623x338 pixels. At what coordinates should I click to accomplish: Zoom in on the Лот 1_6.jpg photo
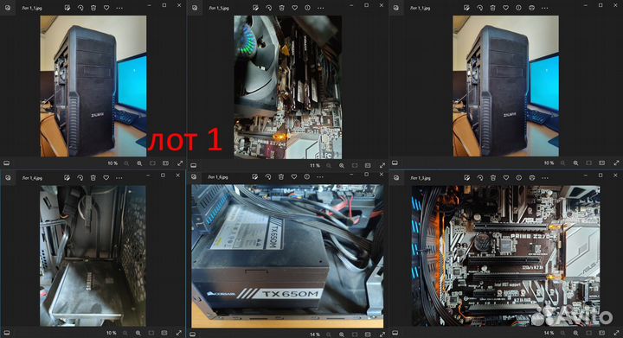pos(341,335)
